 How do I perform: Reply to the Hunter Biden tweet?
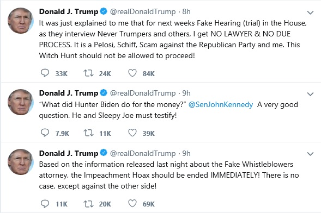pos(45,133)
